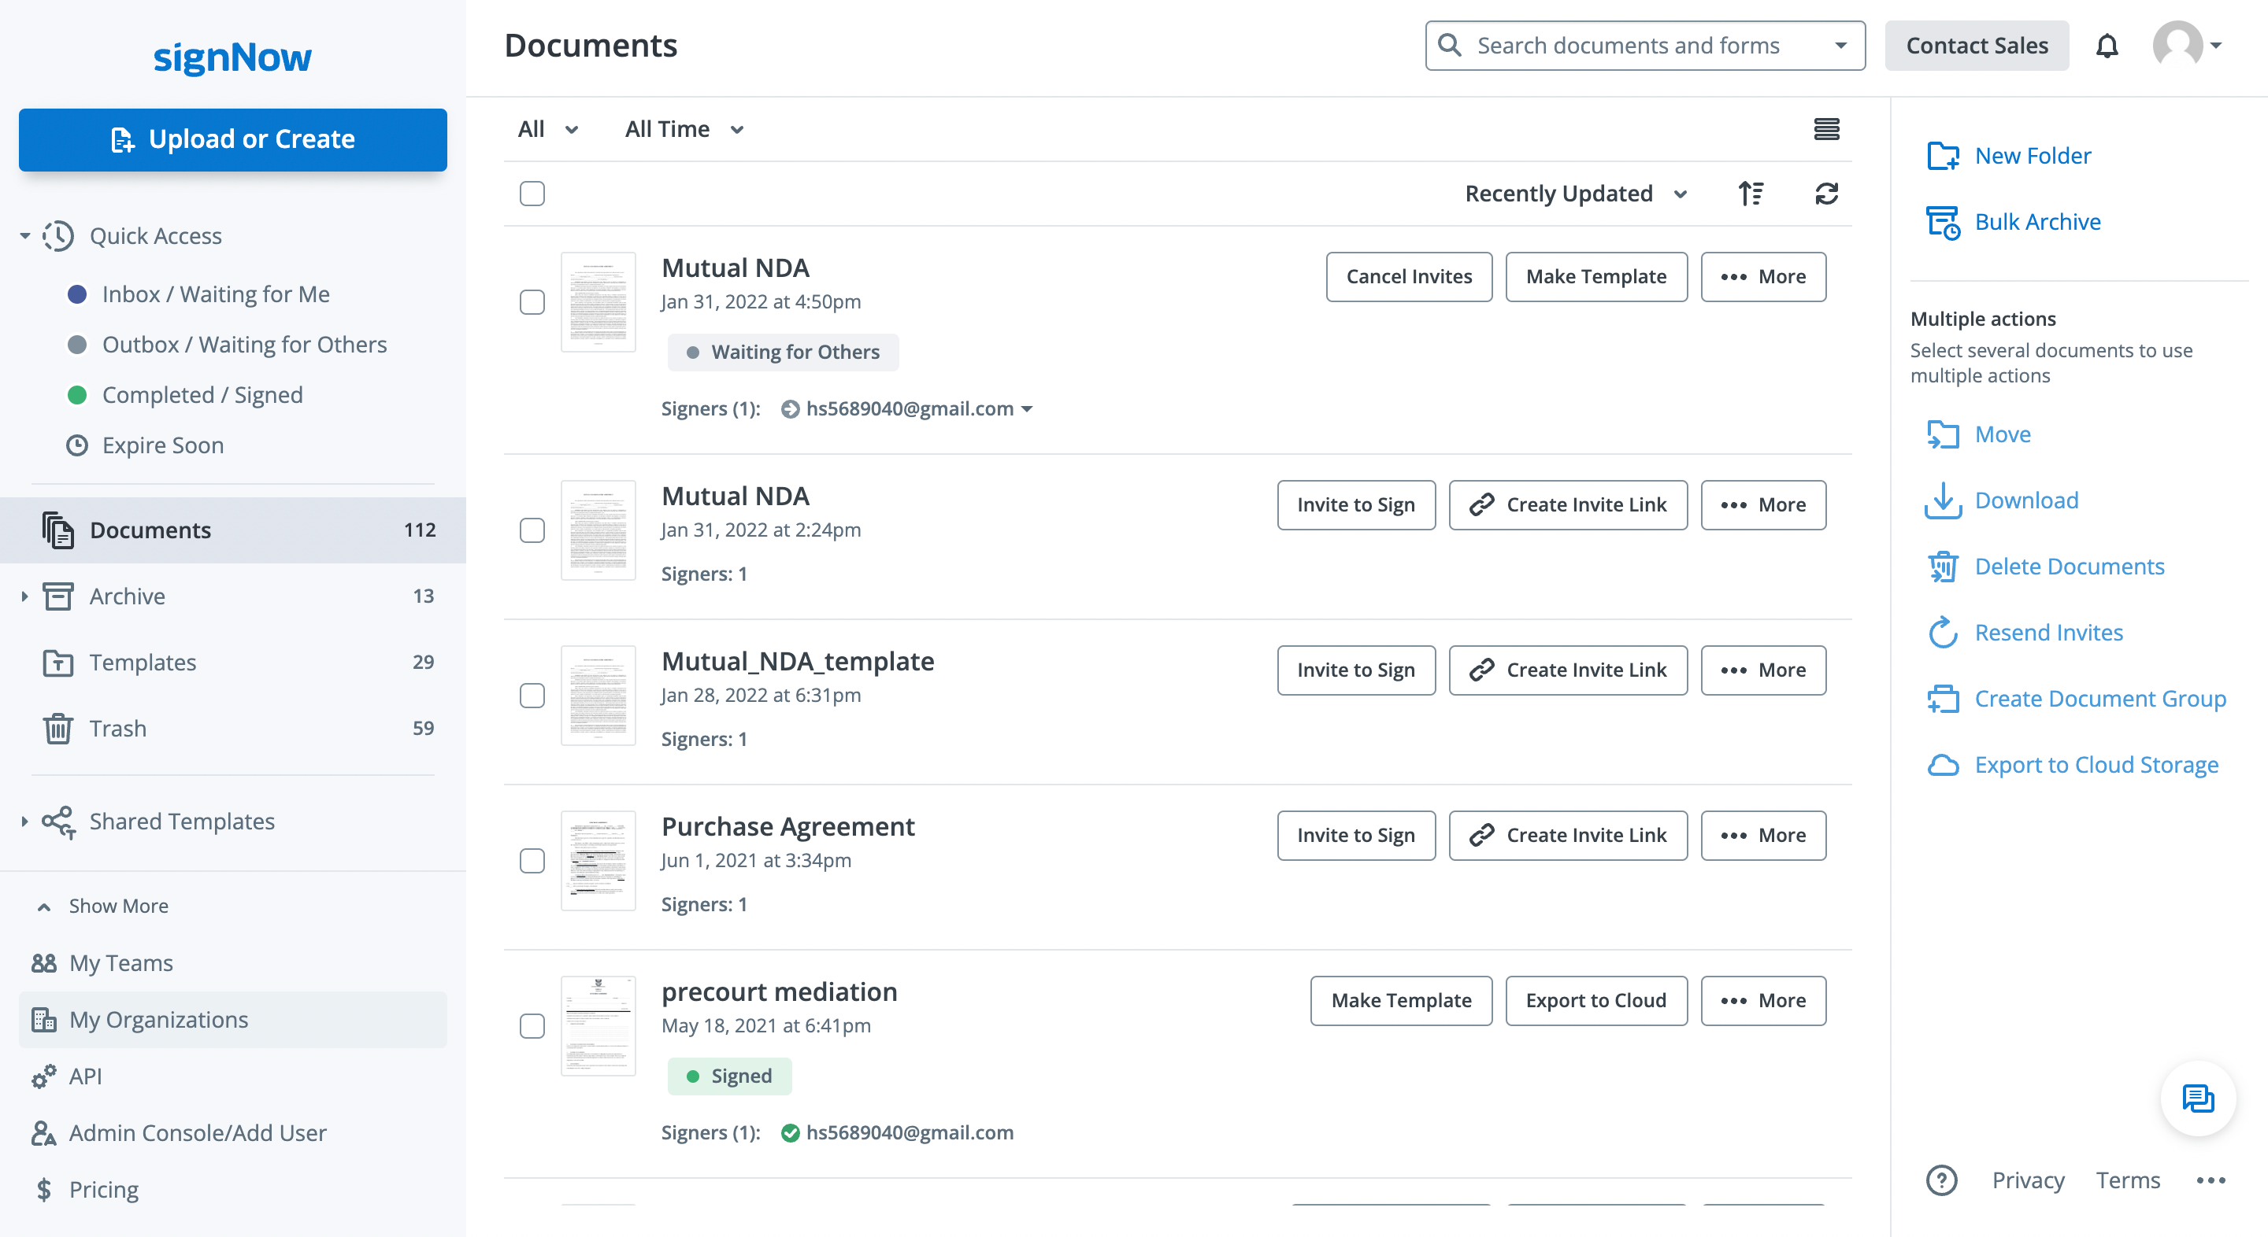Screen dimensions: 2268x1237
Task: Click the Waiting for Others status badge
Action: tap(783, 352)
